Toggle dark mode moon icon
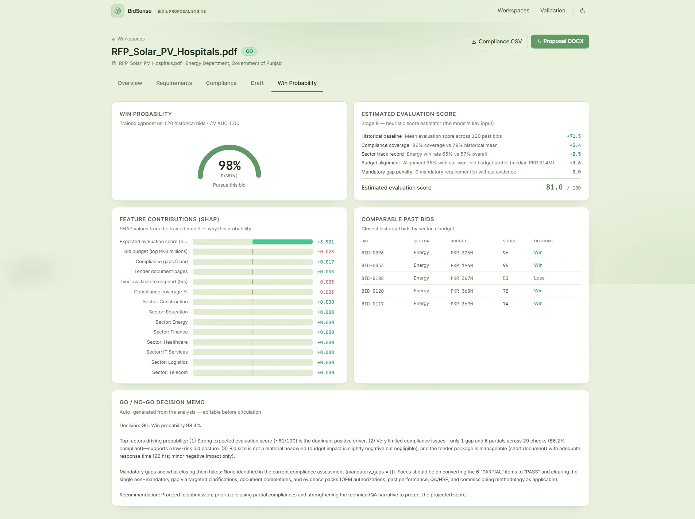 (583, 11)
